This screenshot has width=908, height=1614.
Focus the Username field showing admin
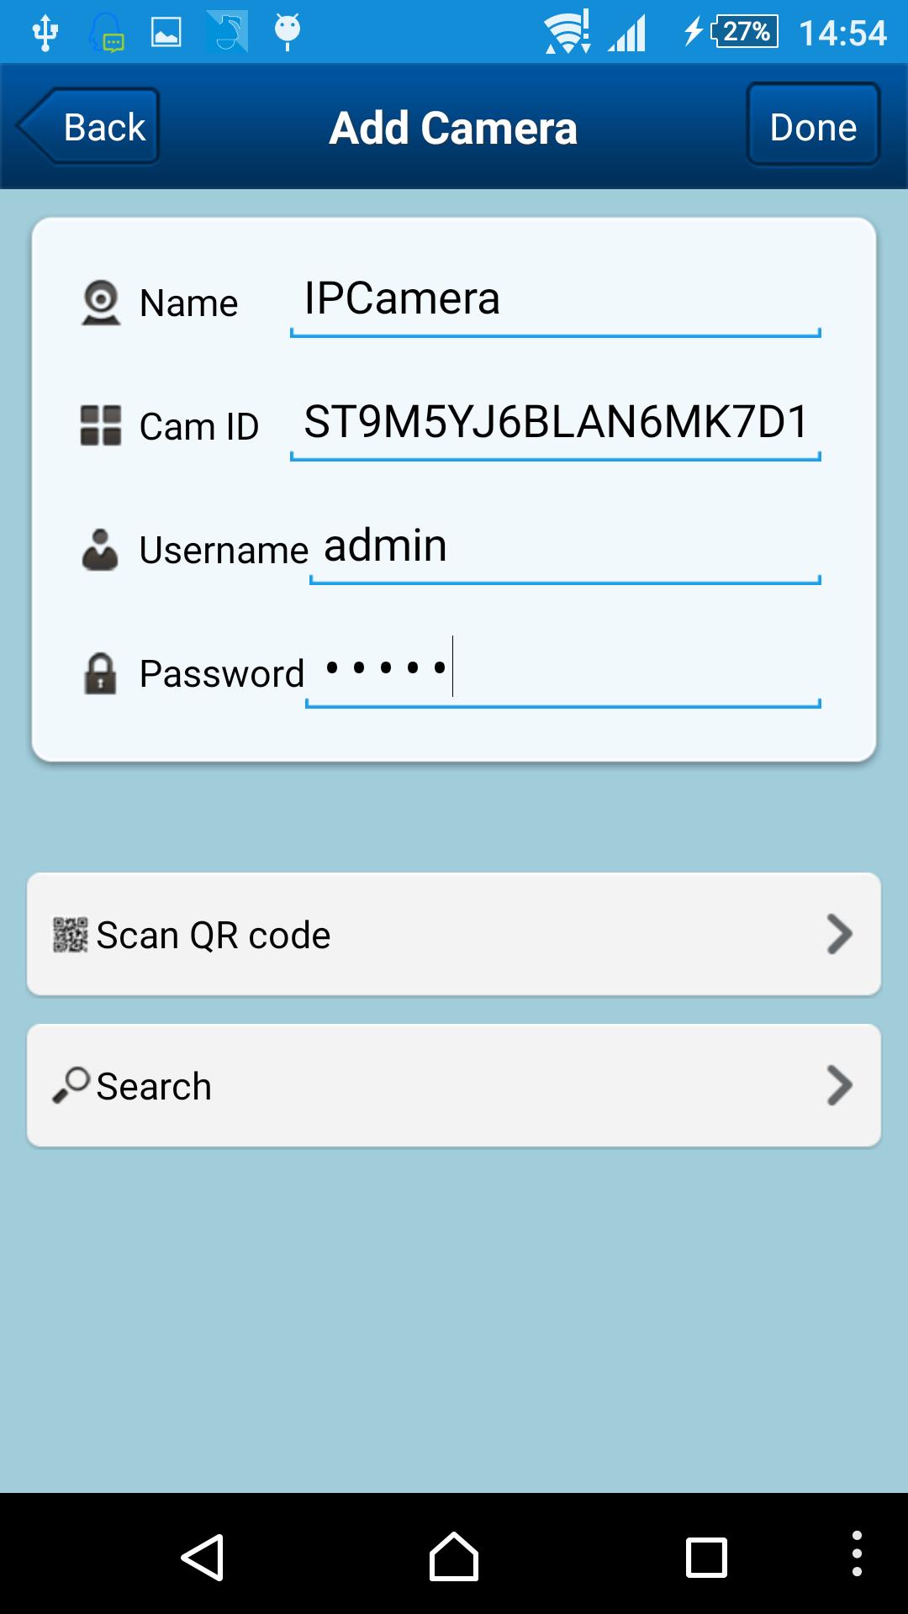click(565, 549)
